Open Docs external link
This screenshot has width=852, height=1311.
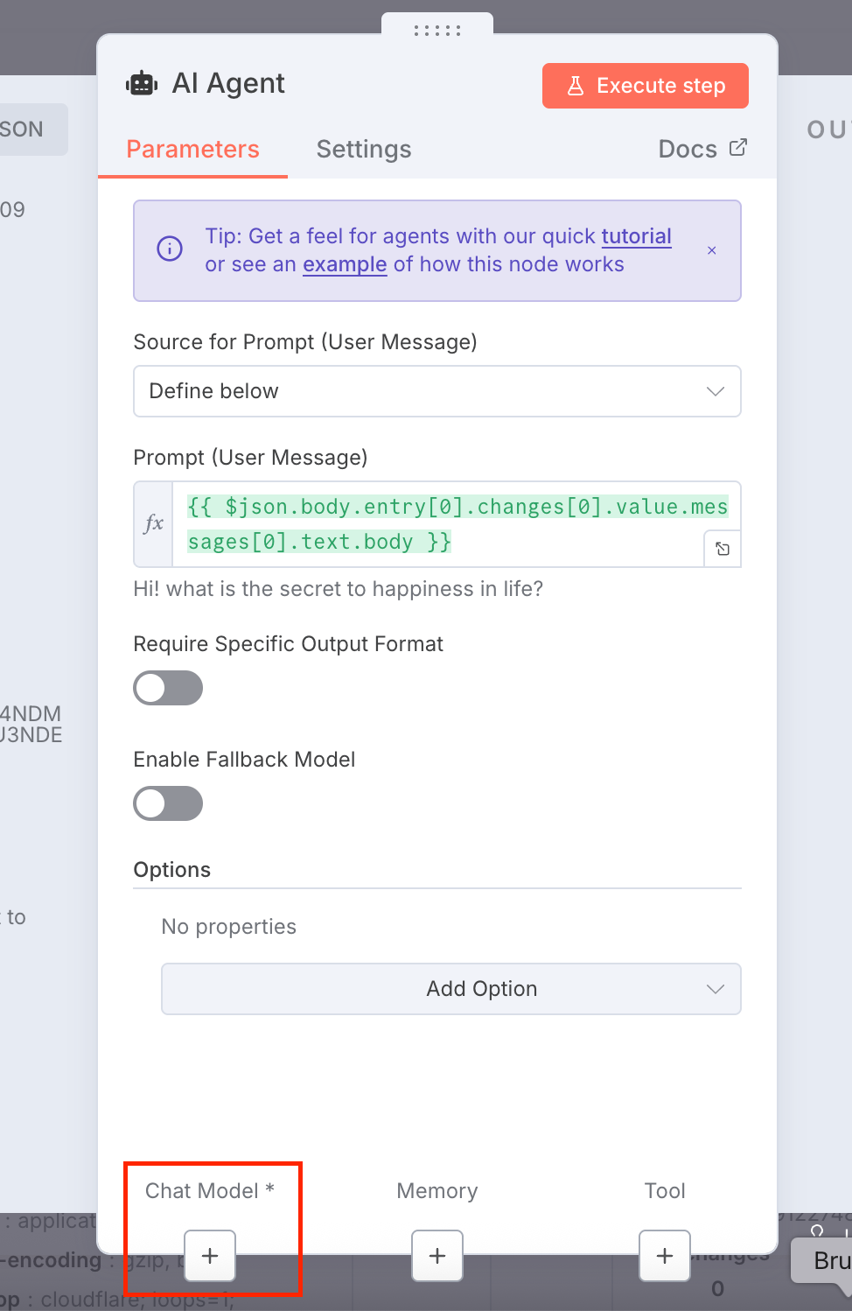[x=702, y=149]
